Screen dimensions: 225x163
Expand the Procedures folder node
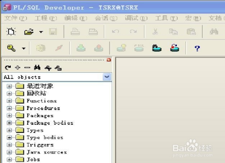[x=9, y=108]
